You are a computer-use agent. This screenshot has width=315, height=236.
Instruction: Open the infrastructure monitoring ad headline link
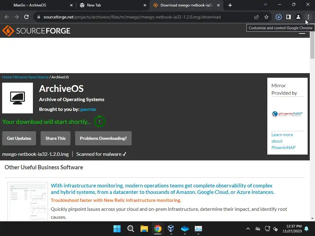(162, 189)
